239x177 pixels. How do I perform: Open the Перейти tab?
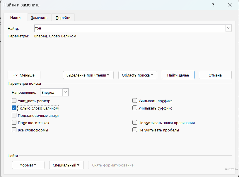(x=63, y=18)
